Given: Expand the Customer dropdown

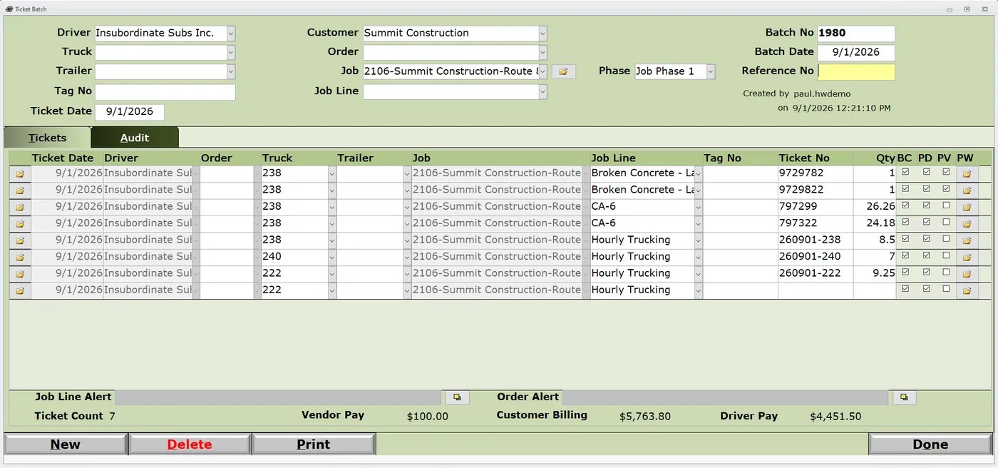Looking at the screenshot, I should pos(542,34).
